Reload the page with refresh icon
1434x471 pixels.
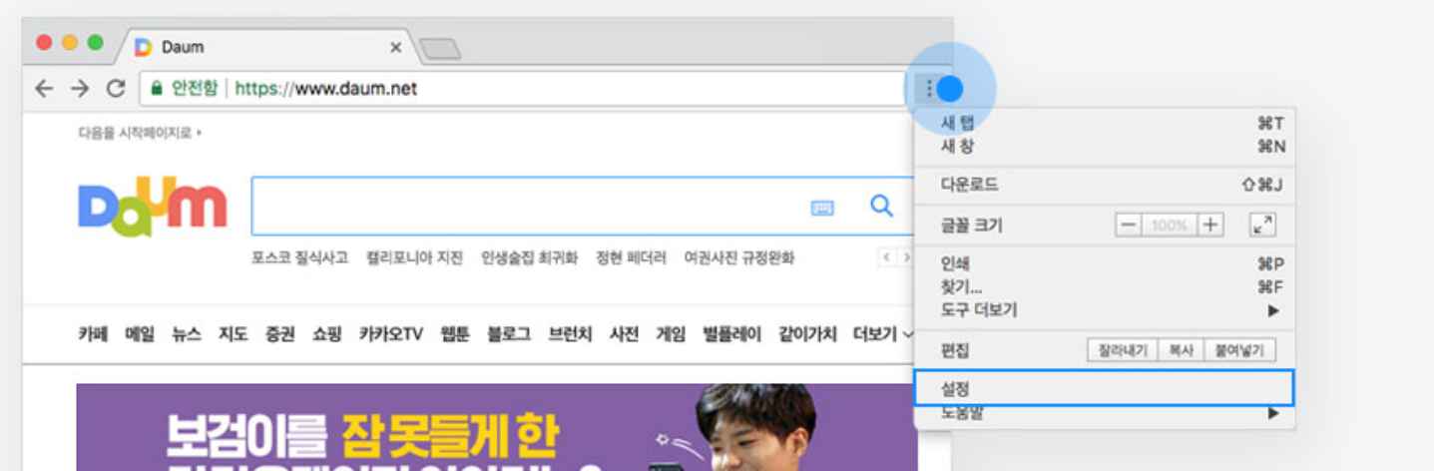(116, 89)
